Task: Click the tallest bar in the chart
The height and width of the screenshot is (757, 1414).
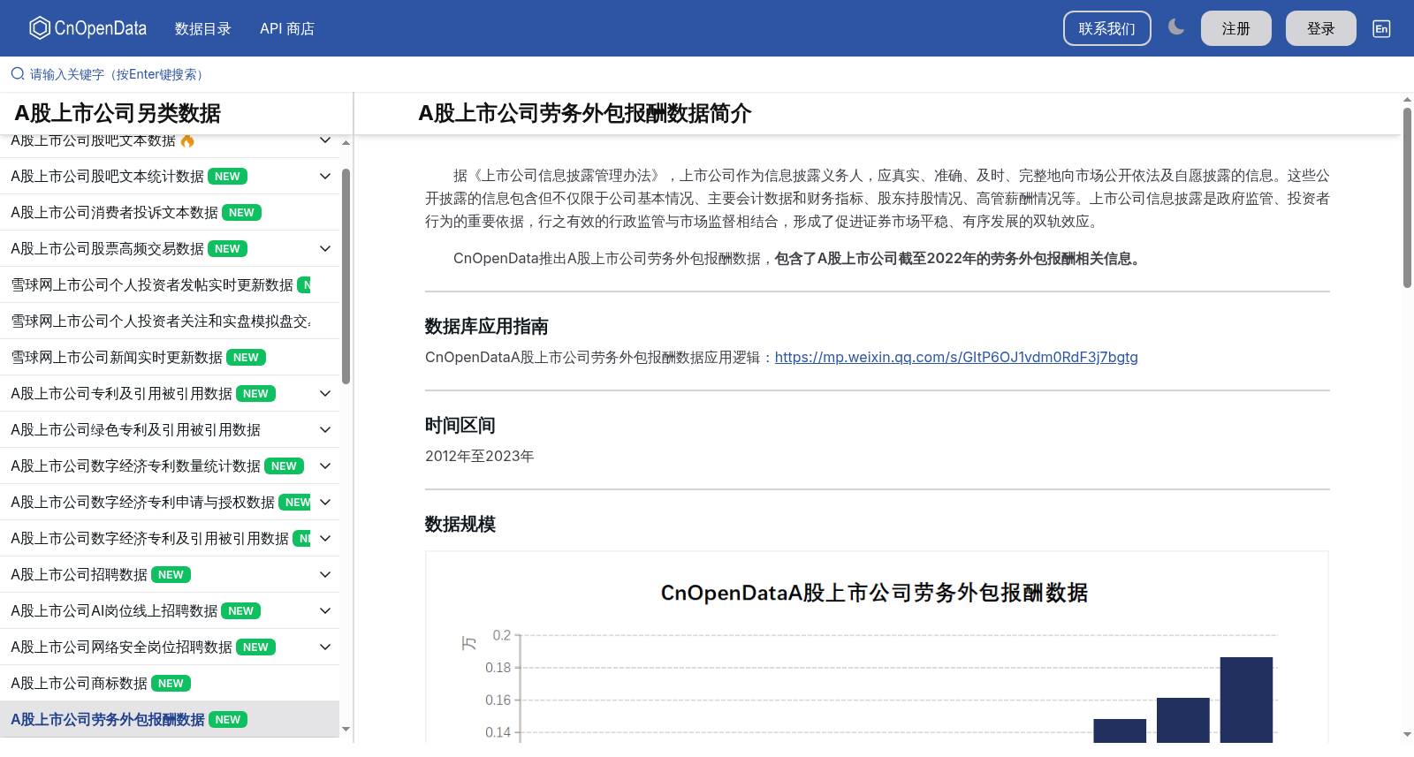Action: (x=1246, y=700)
